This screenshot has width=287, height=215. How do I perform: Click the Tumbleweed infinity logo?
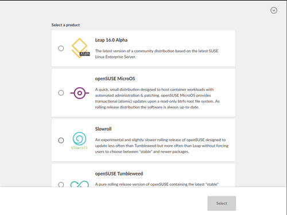(x=80, y=183)
